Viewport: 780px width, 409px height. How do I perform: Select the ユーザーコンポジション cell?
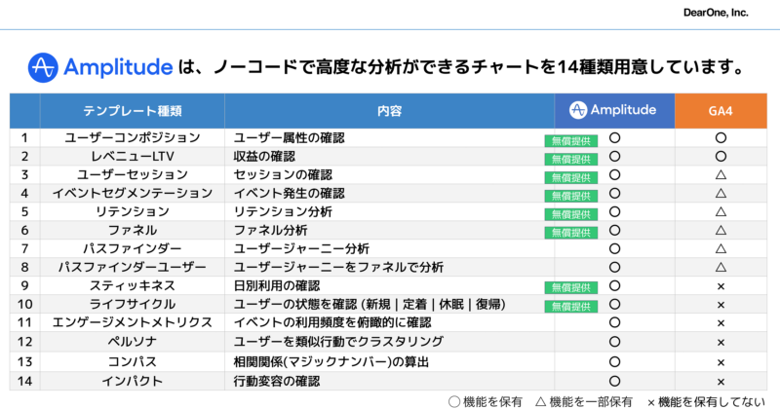point(133,137)
